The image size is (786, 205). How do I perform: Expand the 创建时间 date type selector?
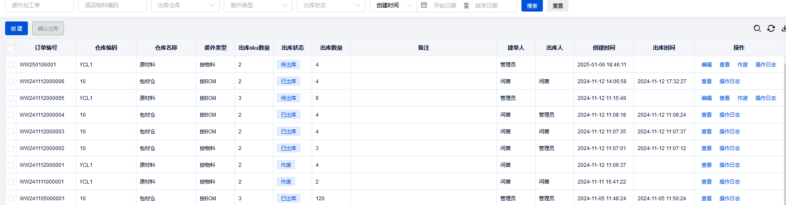[393, 6]
